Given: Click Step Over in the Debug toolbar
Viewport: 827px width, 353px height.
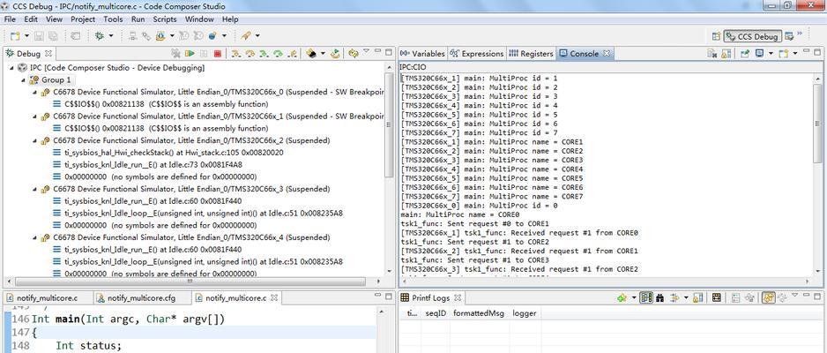Looking at the screenshot, I should 250,53.
